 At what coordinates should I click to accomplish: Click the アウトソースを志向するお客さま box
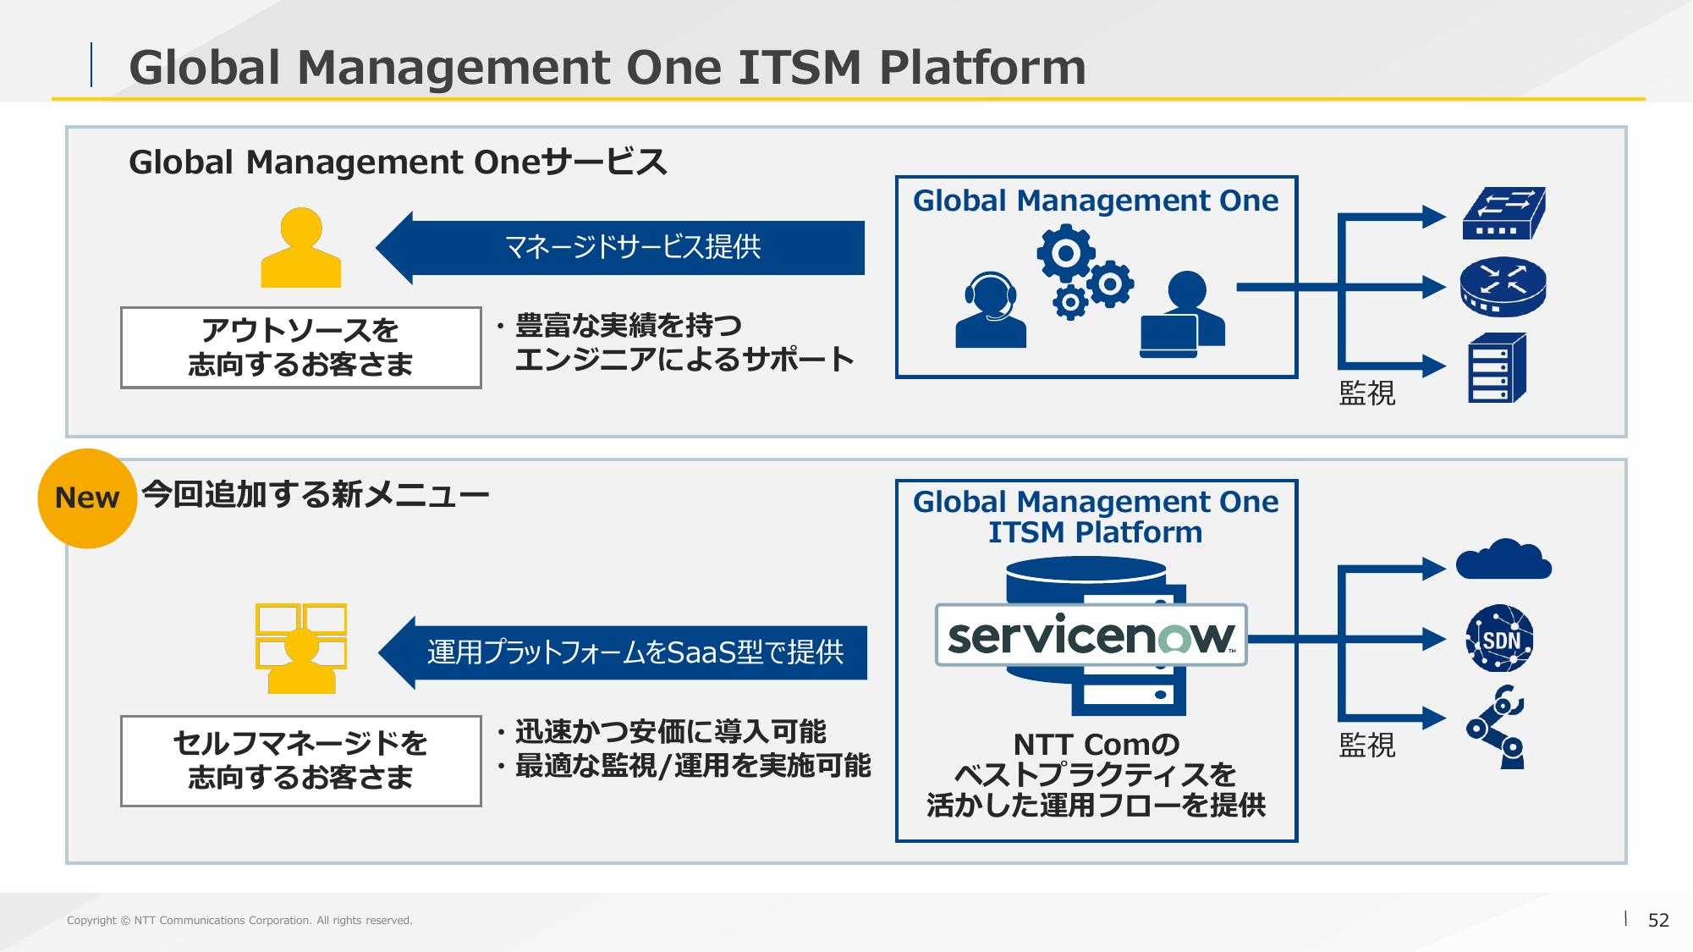coord(301,348)
